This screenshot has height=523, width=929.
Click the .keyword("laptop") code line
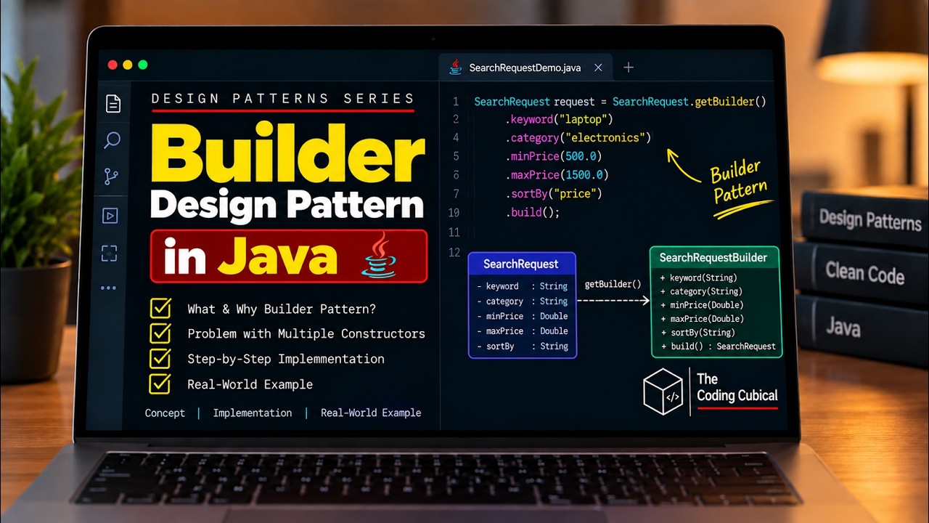tap(560, 119)
